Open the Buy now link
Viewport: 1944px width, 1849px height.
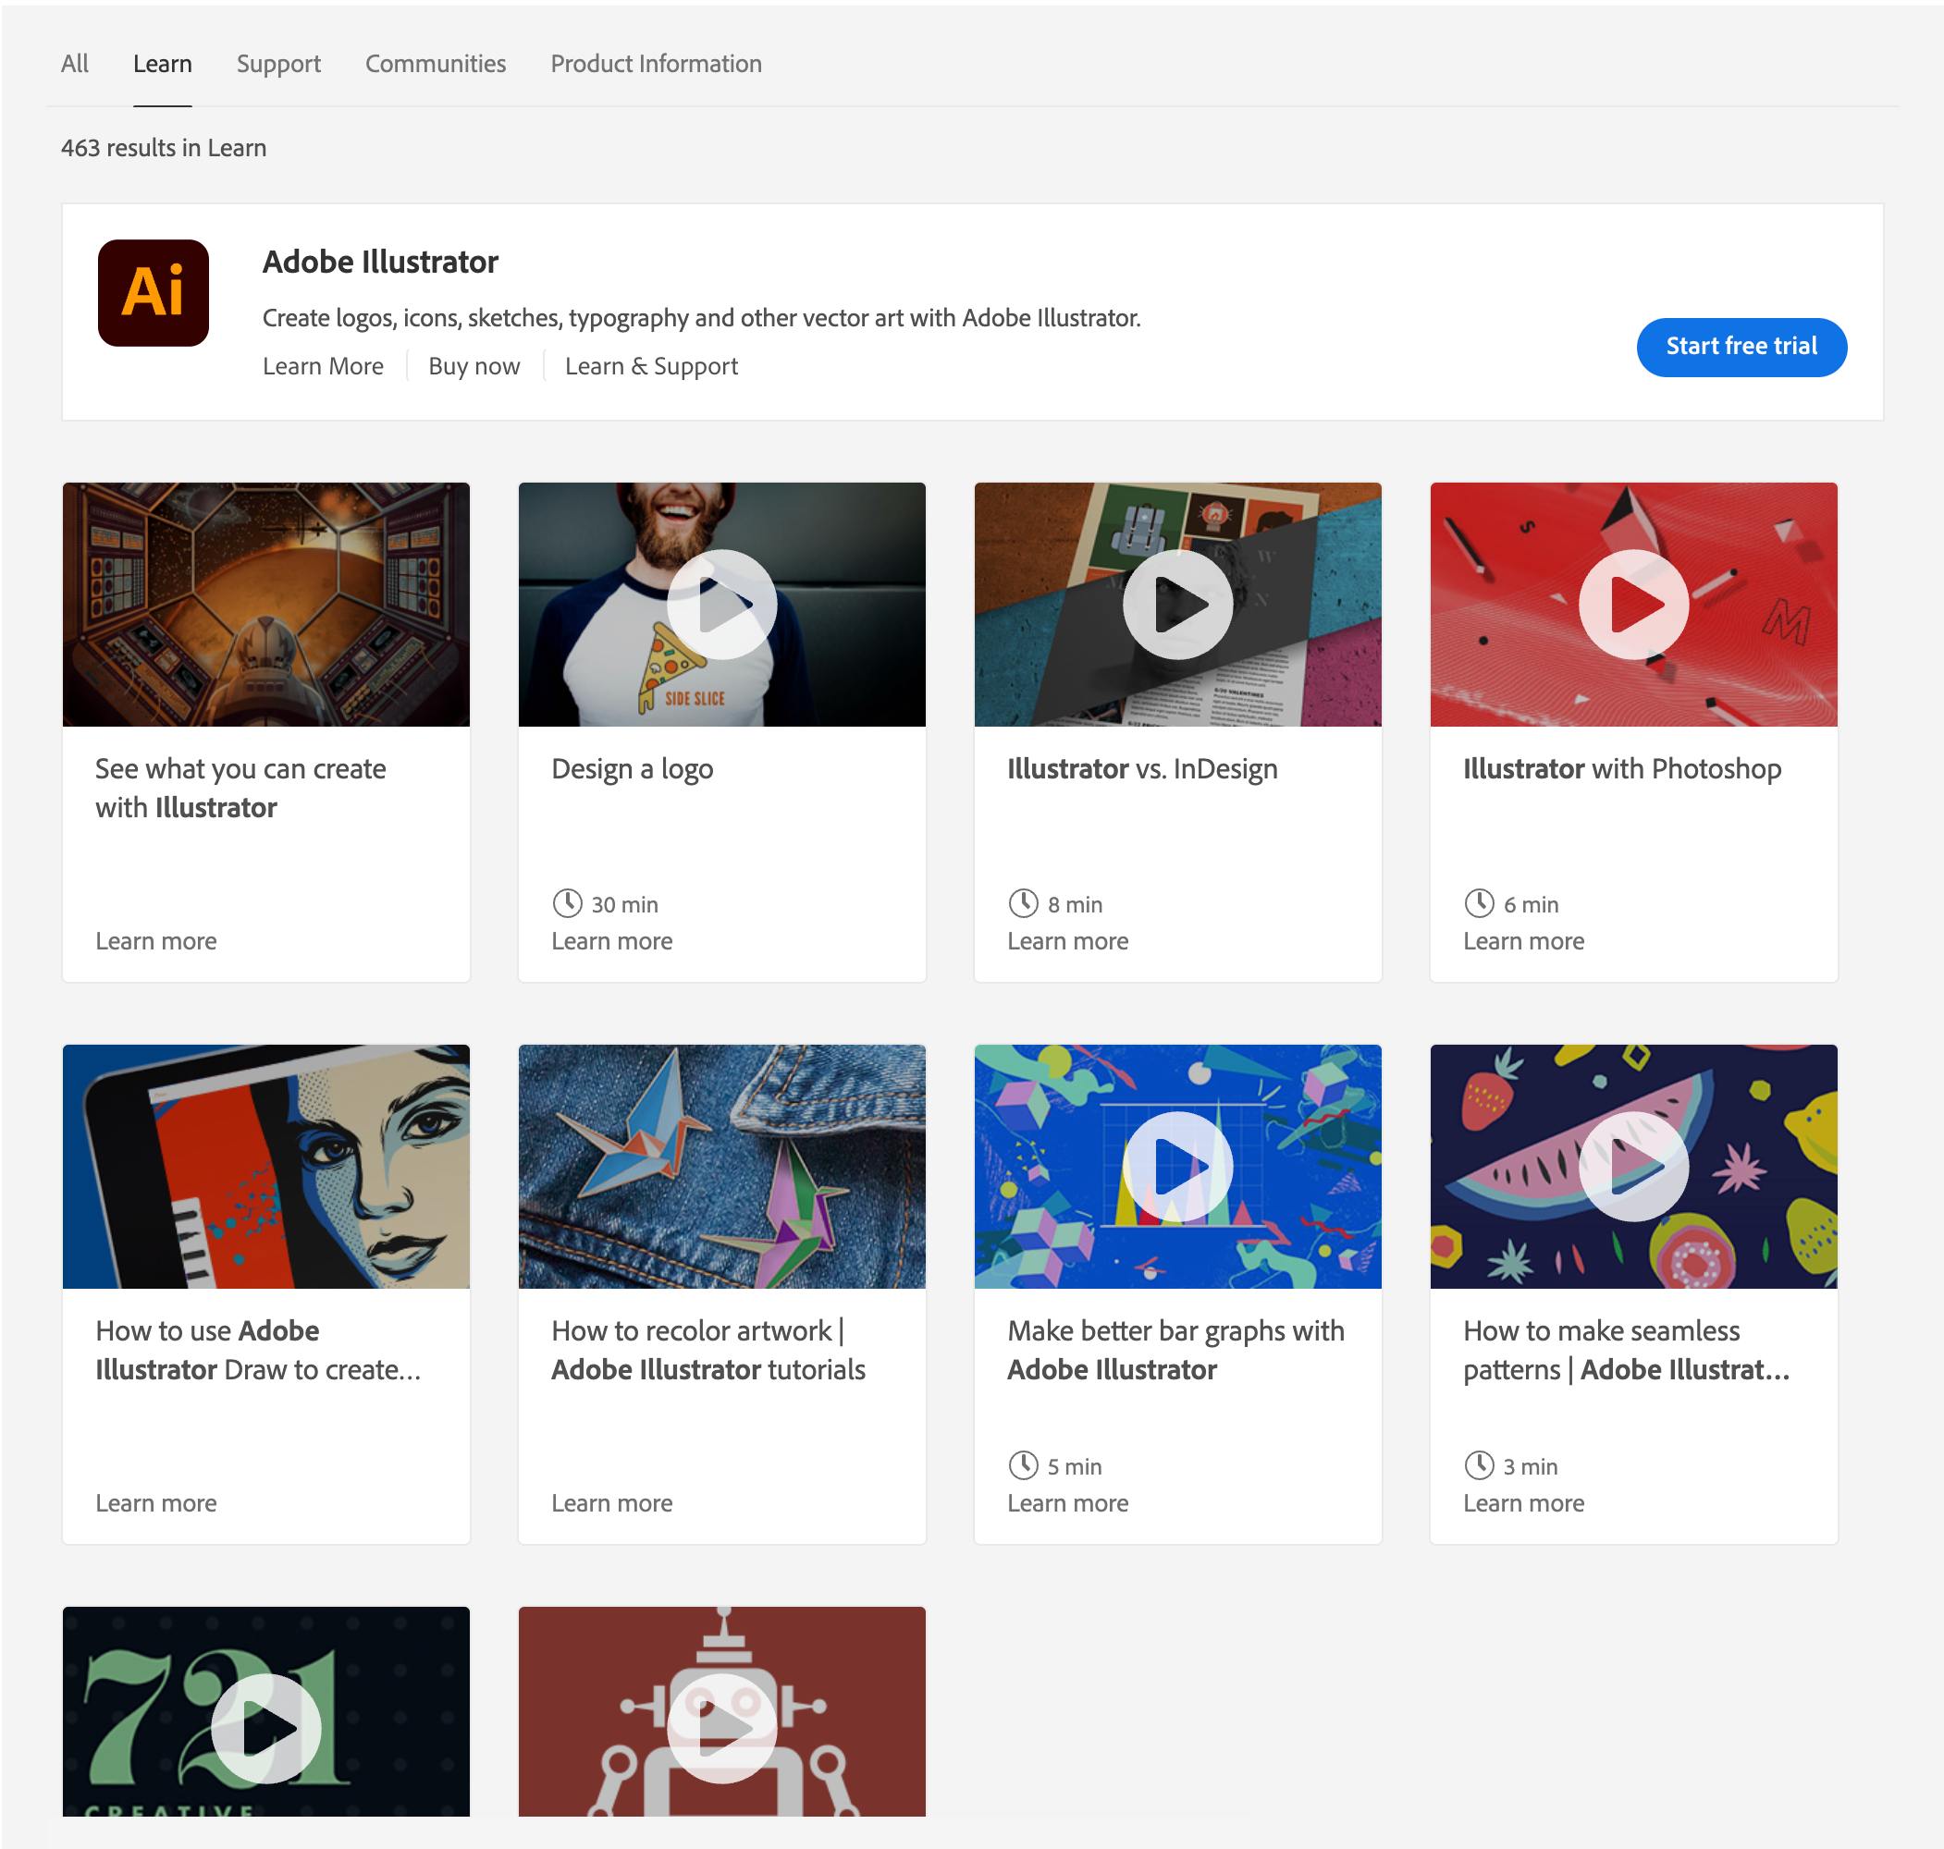click(x=474, y=367)
